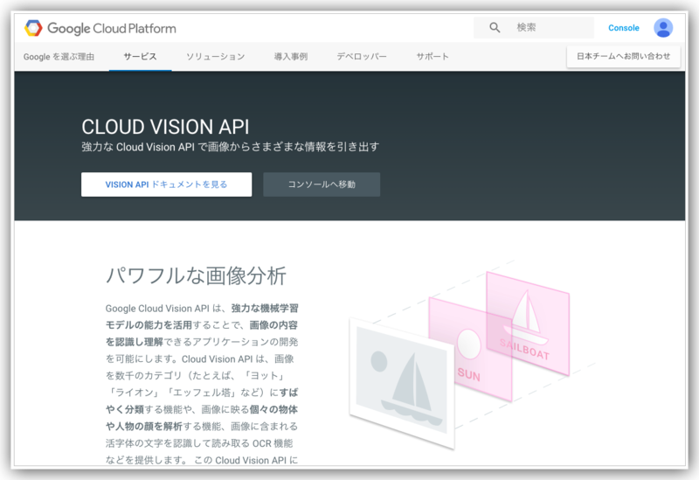
Task: Click 日本チームへお問い合わせ button
Action: (x=623, y=56)
